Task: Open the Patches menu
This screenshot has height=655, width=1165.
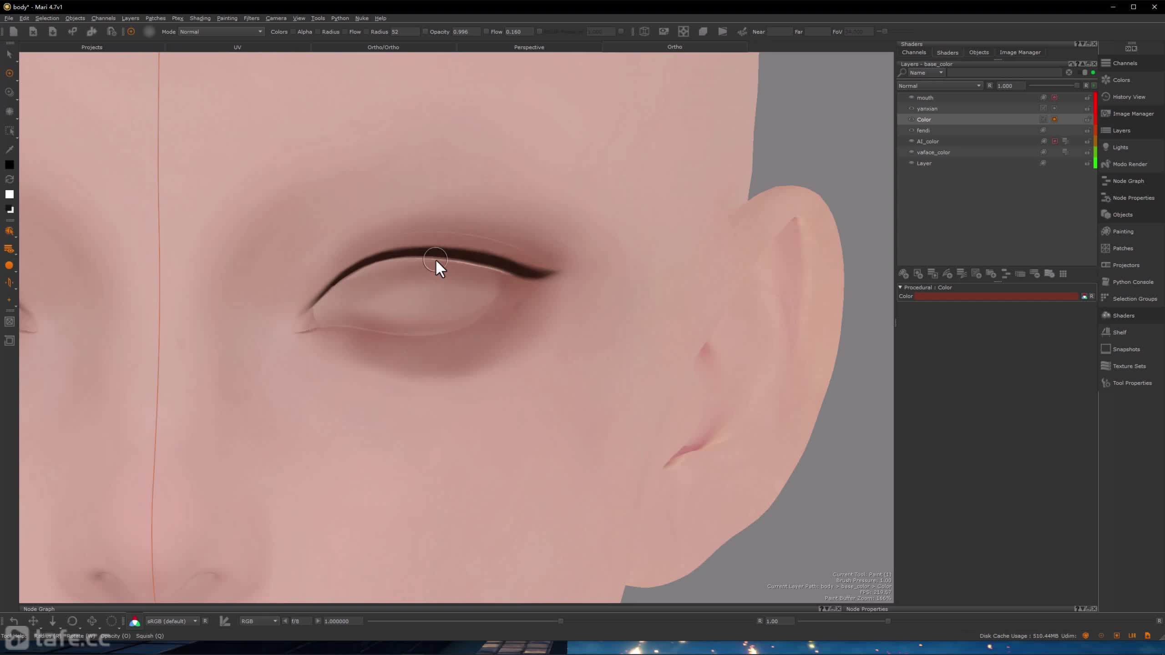Action: pyautogui.click(x=155, y=18)
